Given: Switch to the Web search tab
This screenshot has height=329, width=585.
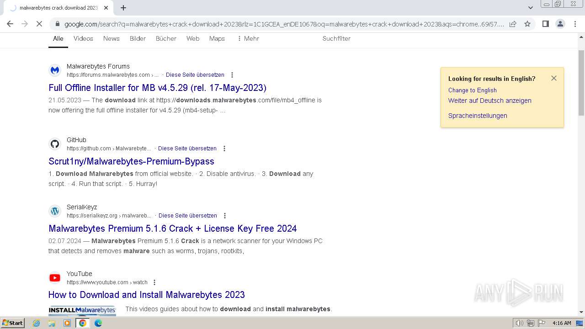Looking at the screenshot, I should click(x=193, y=38).
